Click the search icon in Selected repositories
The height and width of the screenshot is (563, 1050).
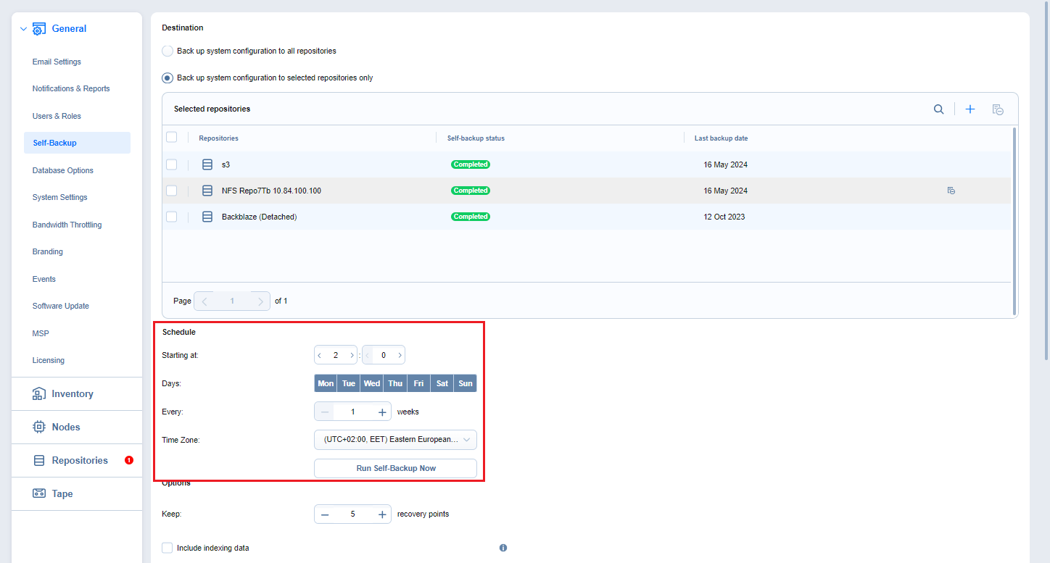(x=938, y=109)
